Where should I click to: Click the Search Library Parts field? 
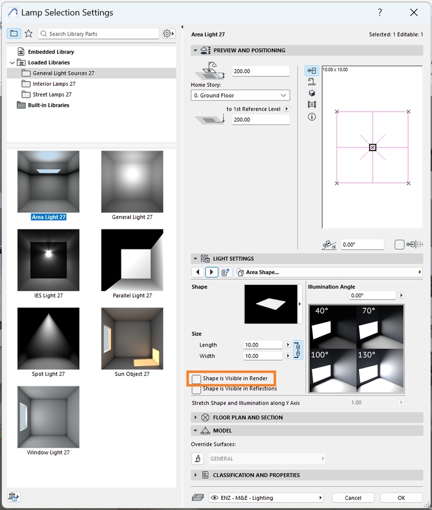click(99, 34)
